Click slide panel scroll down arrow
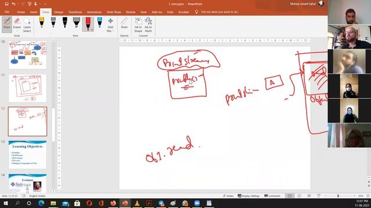The width and height of the screenshot is (371, 208). [53, 191]
